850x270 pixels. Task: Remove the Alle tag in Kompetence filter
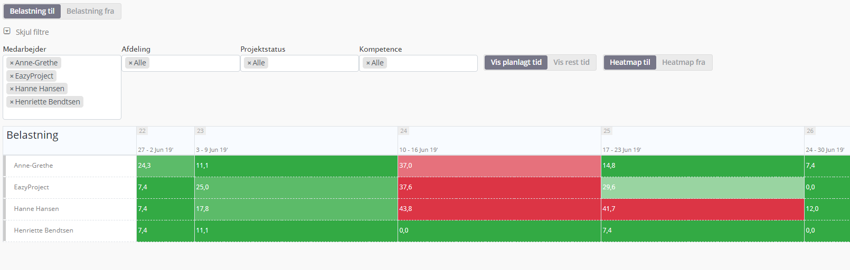click(x=368, y=63)
